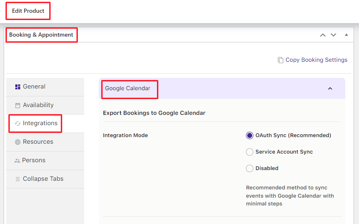Select the Disabled integration mode radio
This screenshot has width=359, height=224.
coord(250,168)
